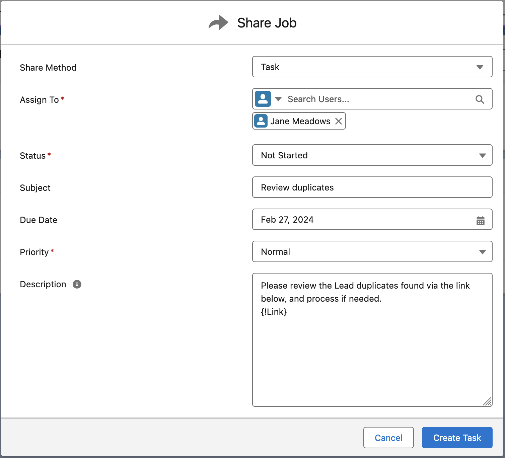Click the Due Date field Feb 27, 2024

(372, 219)
